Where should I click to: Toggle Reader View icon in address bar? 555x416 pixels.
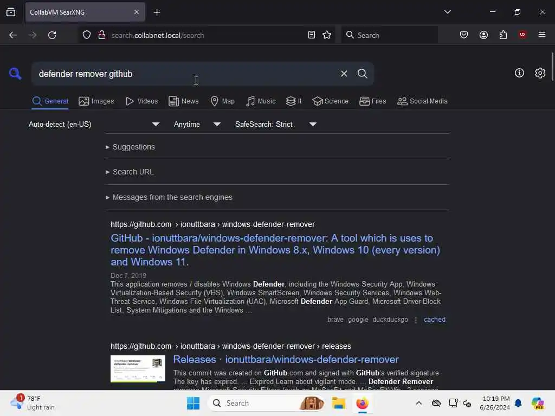312,35
